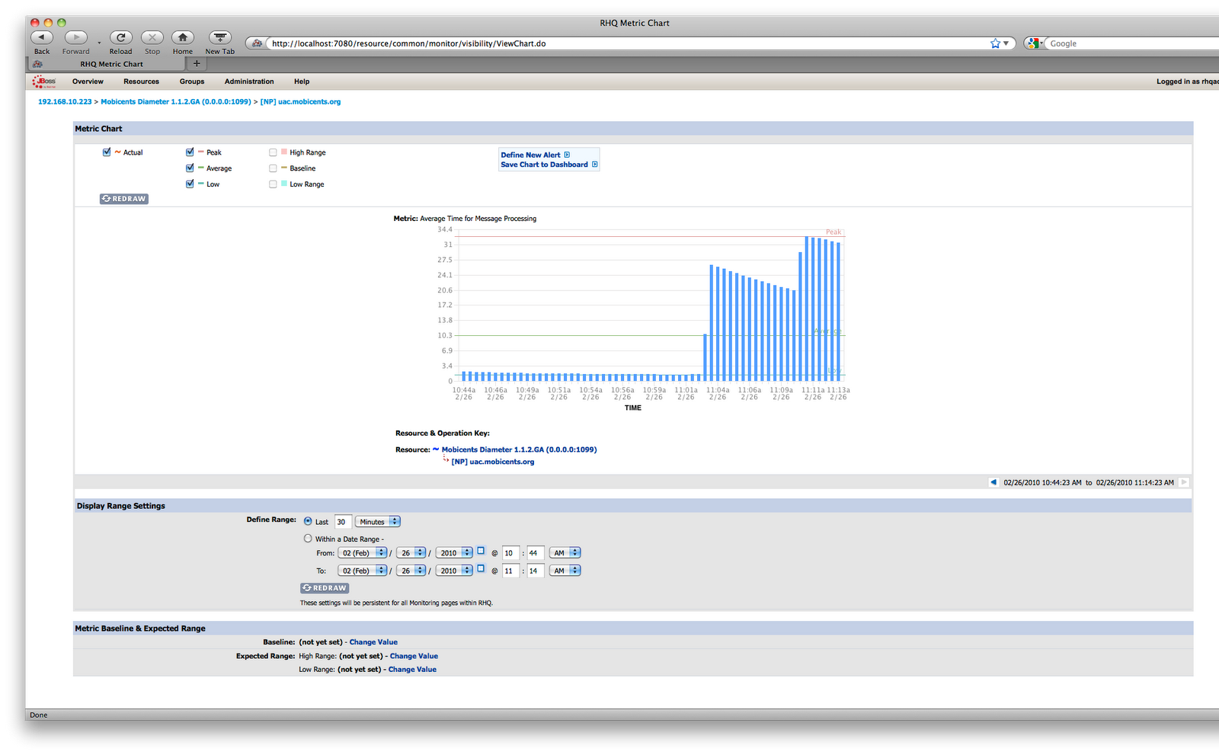Image resolution: width=1219 pixels, height=755 pixels.
Task: Click the bookmark star in address bar
Action: click(995, 43)
